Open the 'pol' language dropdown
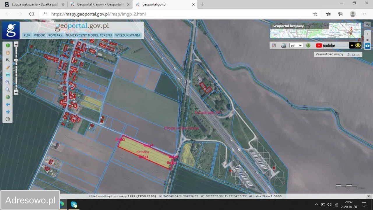This screenshot has width=373, height=210. tap(296, 45)
